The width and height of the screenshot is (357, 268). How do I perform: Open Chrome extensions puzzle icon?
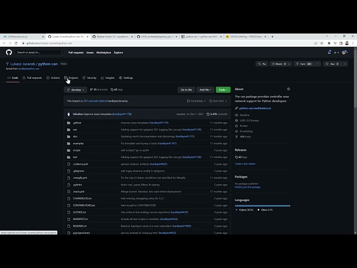(329, 43)
